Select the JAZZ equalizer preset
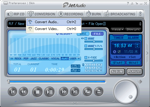 coord(34,59)
